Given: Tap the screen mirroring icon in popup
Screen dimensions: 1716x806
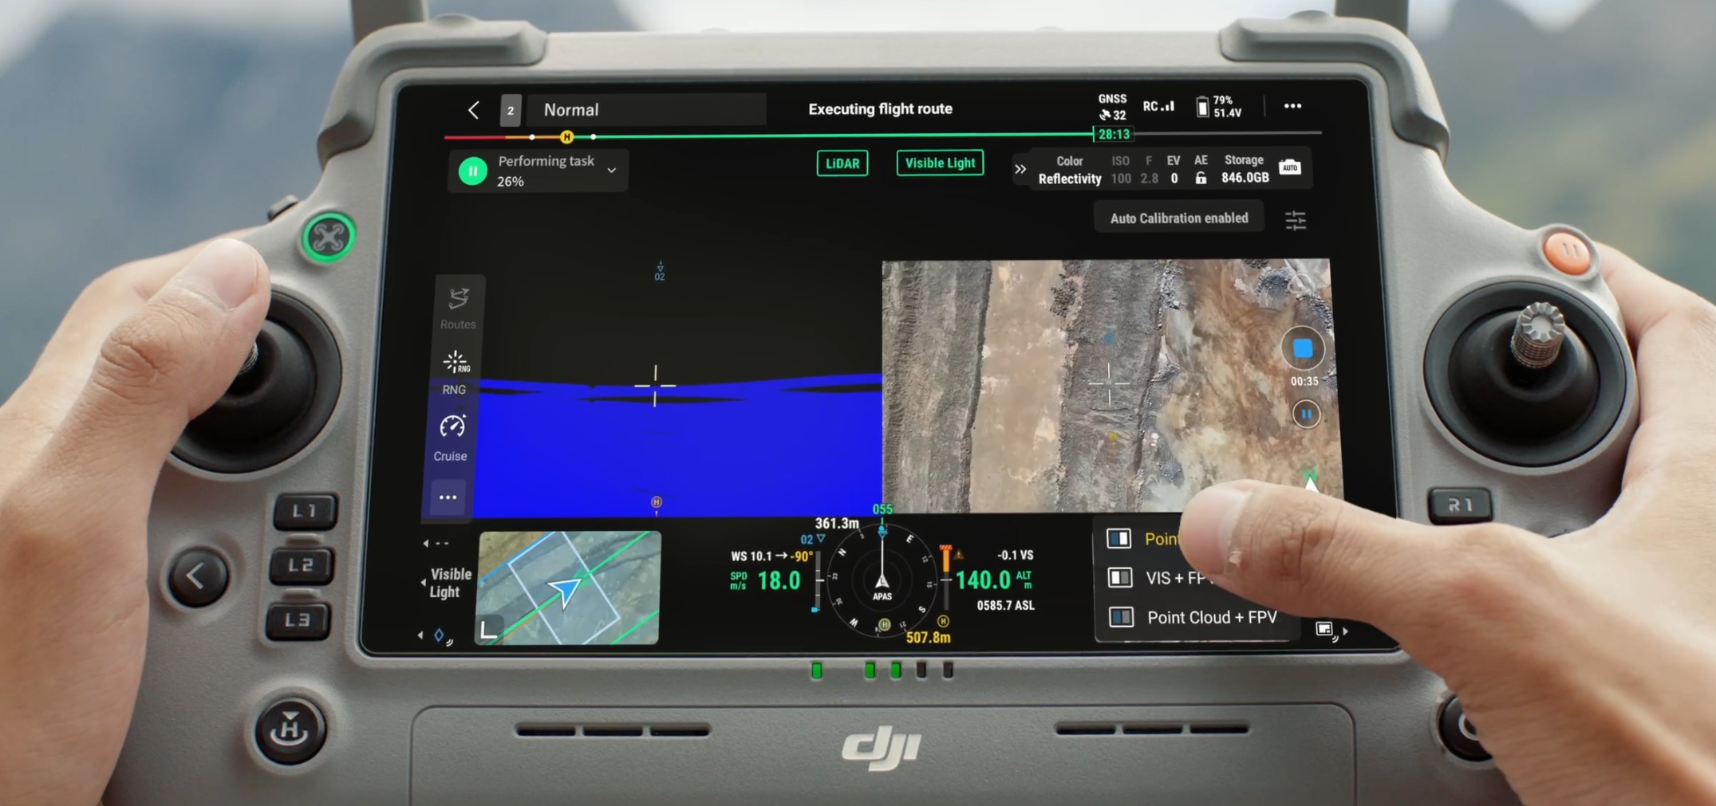Looking at the screenshot, I should point(1323,629).
